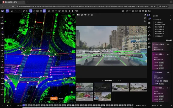Select the first camera thumbnail image
173x108 pixels.
(x=84, y=87)
